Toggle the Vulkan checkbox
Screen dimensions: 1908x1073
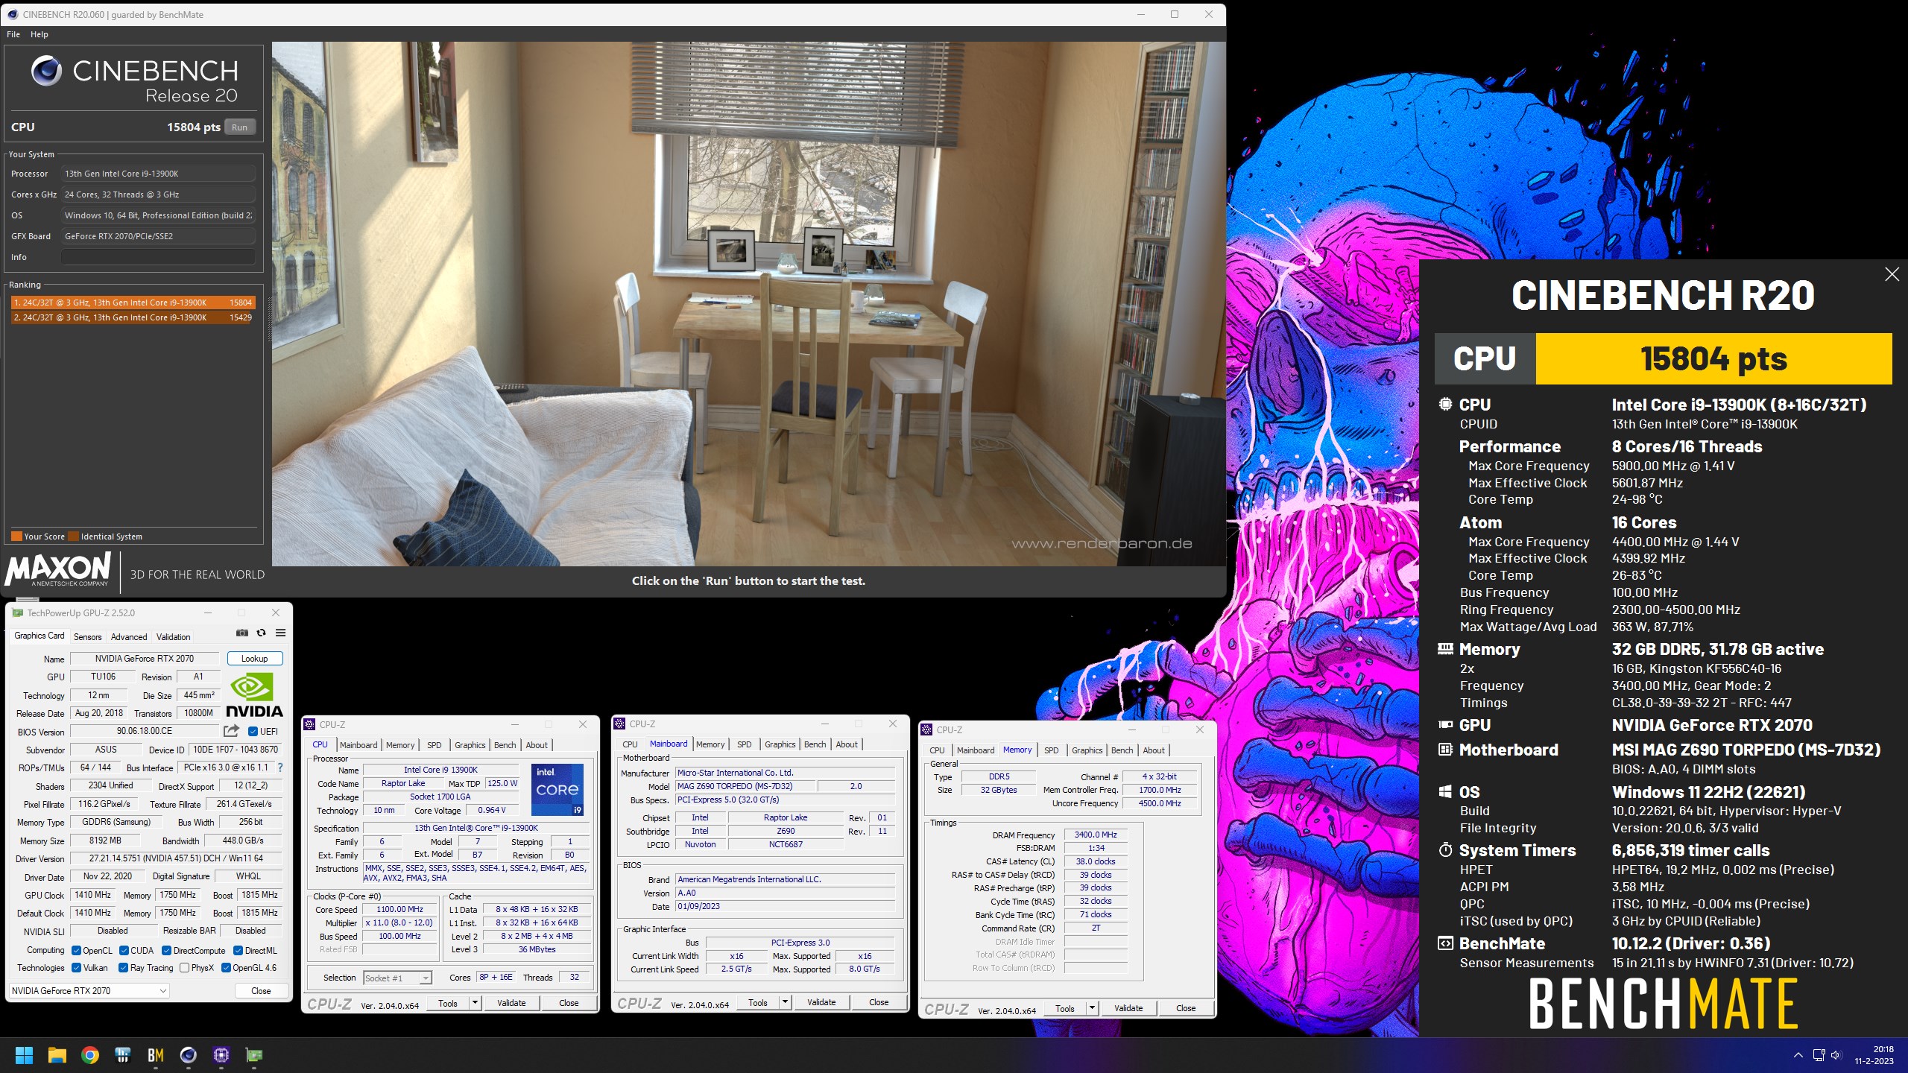(x=76, y=968)
